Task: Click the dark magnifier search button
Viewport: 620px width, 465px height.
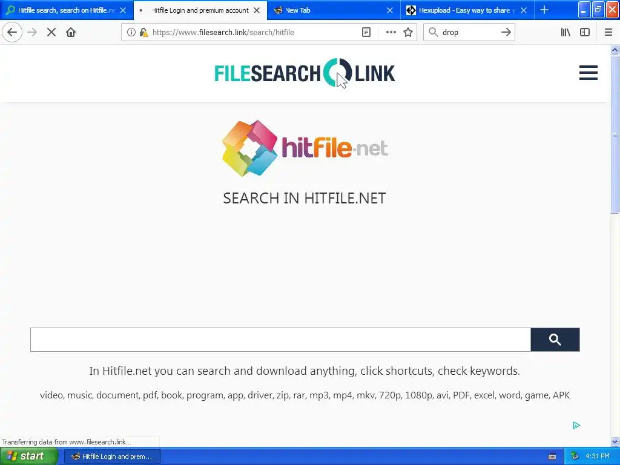Action: (x=555, y=340)
